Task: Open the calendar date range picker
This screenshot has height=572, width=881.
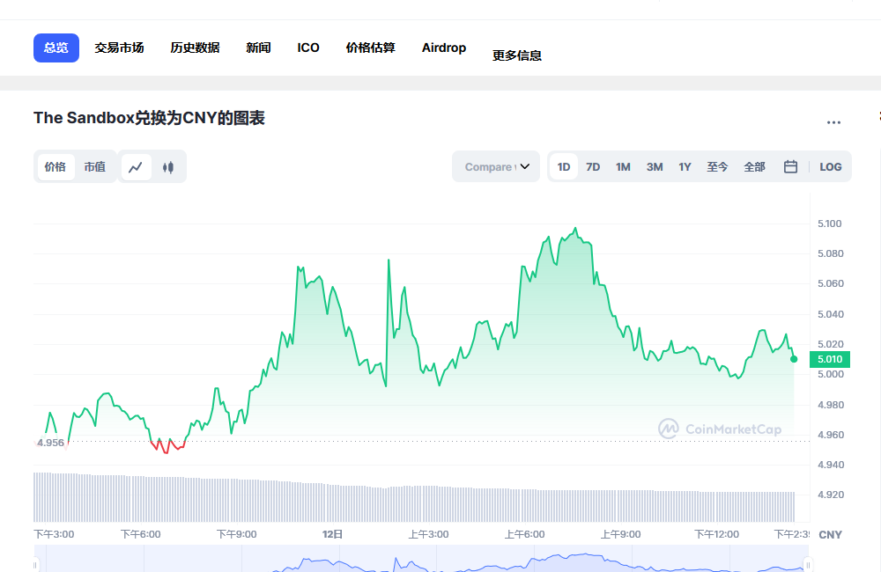Action: (790, 166)
